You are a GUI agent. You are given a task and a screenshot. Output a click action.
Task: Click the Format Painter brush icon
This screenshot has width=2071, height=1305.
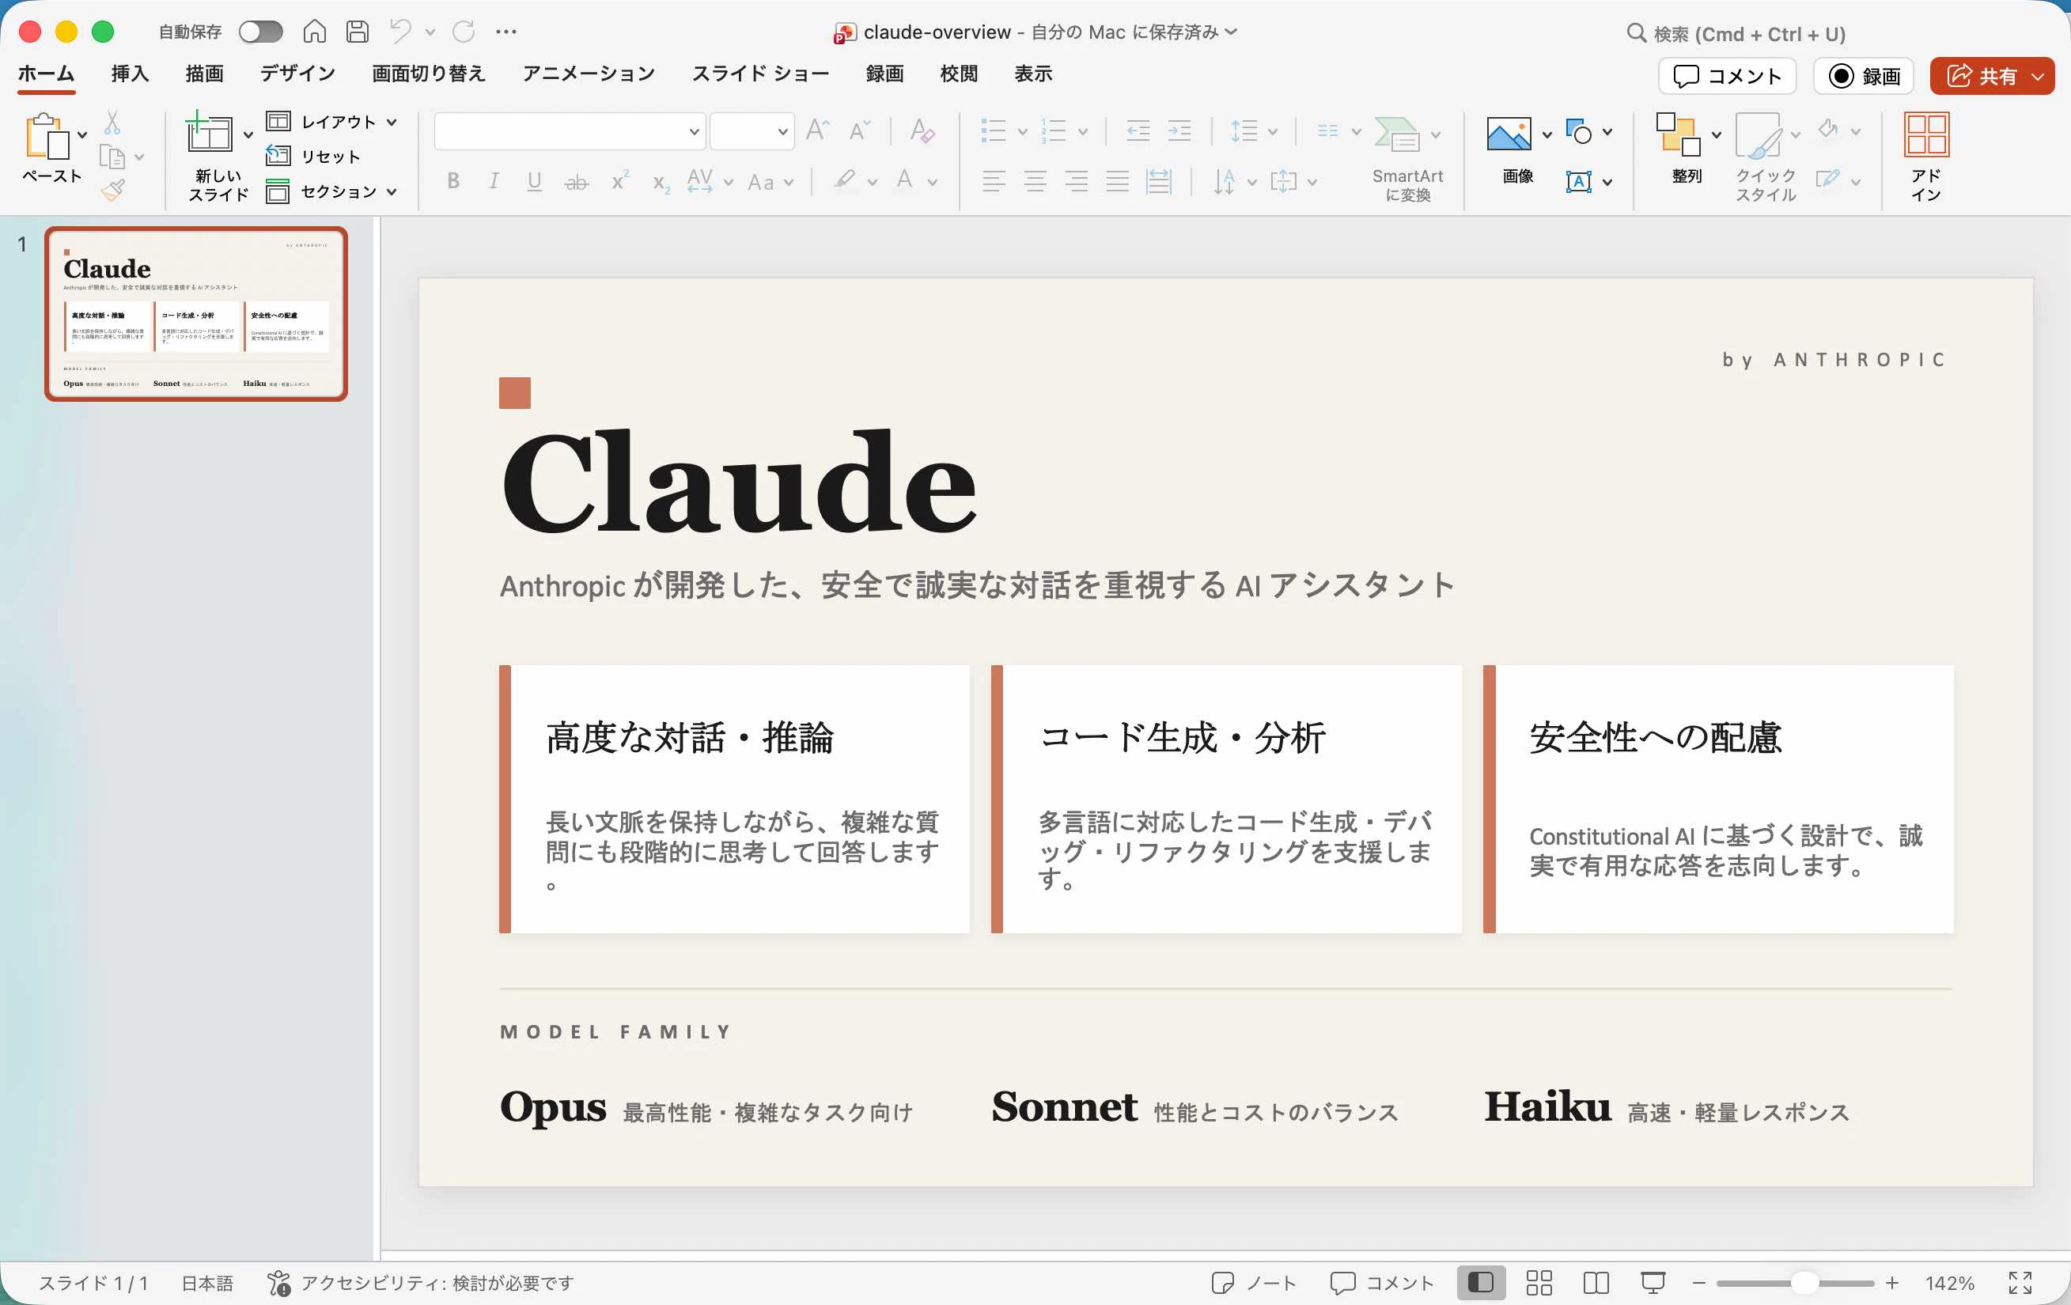[112, 189]
